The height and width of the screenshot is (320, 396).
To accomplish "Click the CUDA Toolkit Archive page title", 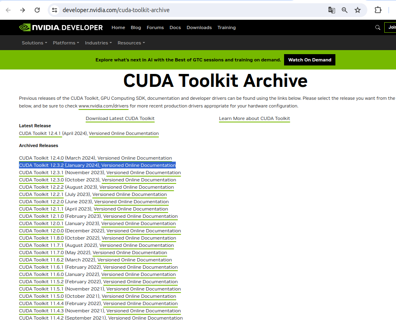I will coord(215,81).
